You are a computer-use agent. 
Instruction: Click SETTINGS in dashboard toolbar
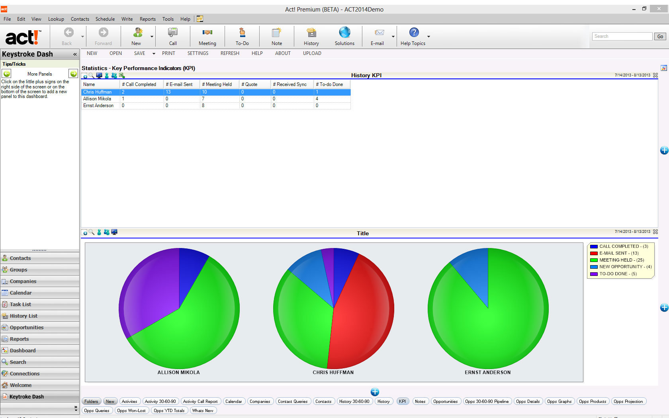coord(198,53)
